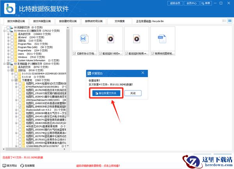Image resolution: width=234 pixels, height=169 pixels.
Task: Click the Windows folder icon in C: tree
Action: pos(16,57)
